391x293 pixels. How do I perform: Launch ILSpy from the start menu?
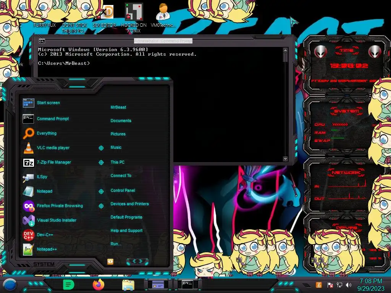pyautogui.click(x=35, y=177)
